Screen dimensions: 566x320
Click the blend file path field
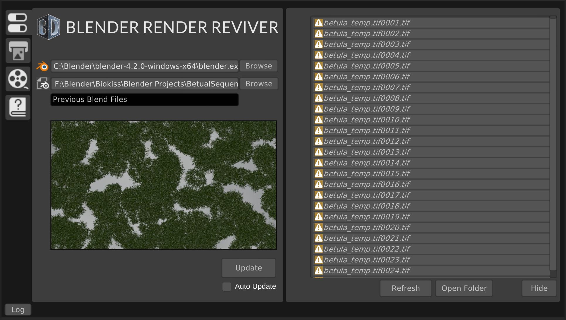(x=145, y=84)
